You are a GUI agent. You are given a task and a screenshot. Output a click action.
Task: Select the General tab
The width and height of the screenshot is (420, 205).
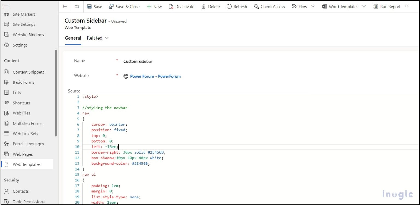pos(73,38)
